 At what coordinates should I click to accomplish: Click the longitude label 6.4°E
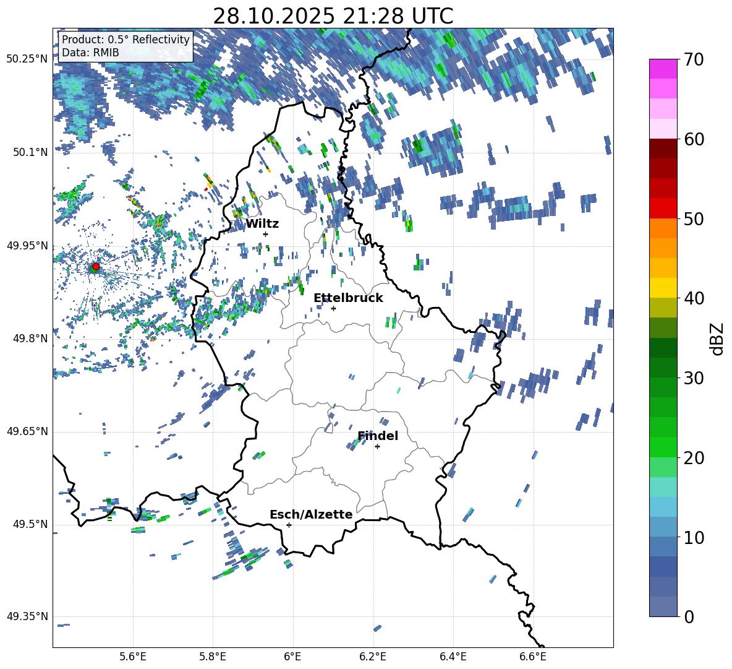coord(453,657)
